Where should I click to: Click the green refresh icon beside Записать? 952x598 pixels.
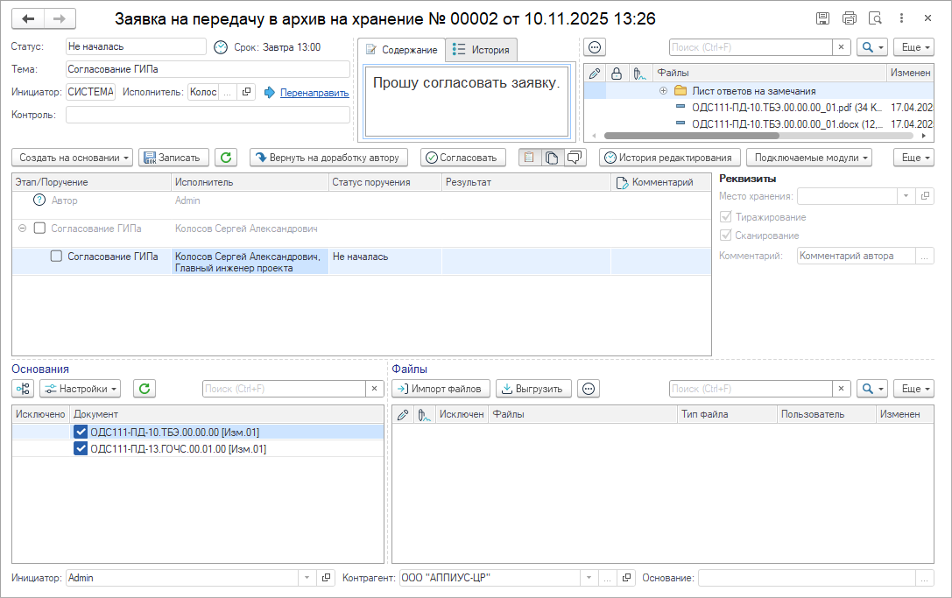pyautogui.click(x=226, y=158)
